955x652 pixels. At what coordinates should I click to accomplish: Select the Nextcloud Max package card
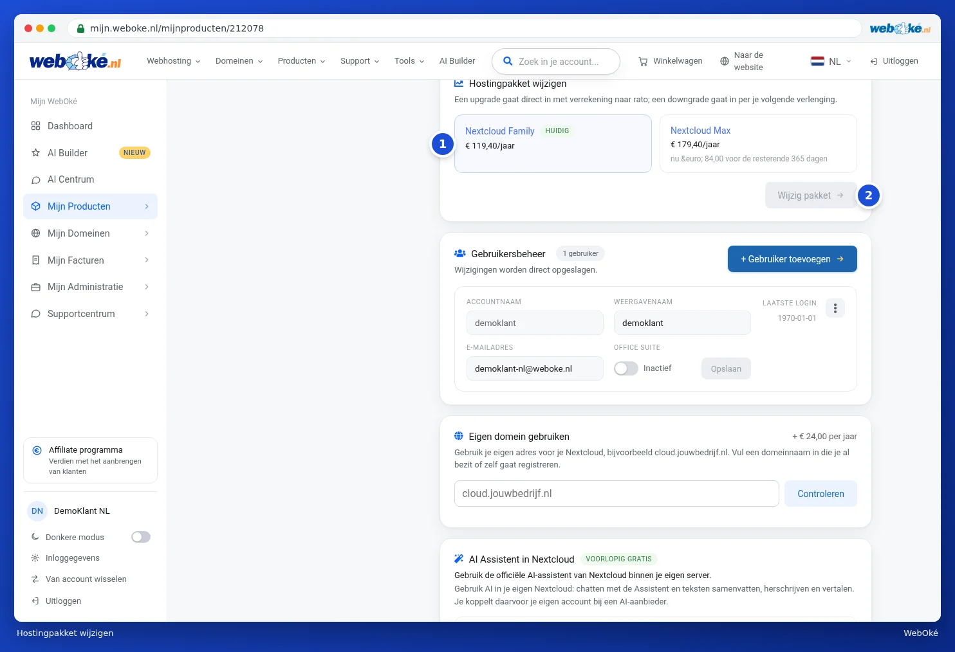point(758,144)
